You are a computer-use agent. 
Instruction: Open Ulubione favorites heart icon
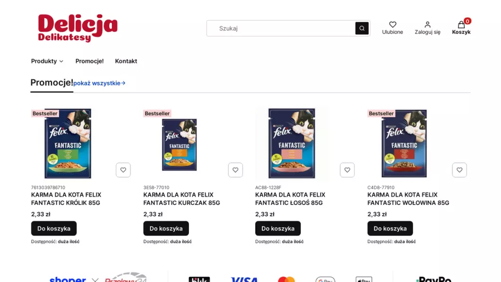tap(392, 25)
